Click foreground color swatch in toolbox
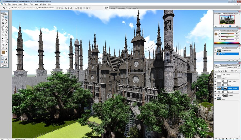241x140 pixels. (3, 52)
